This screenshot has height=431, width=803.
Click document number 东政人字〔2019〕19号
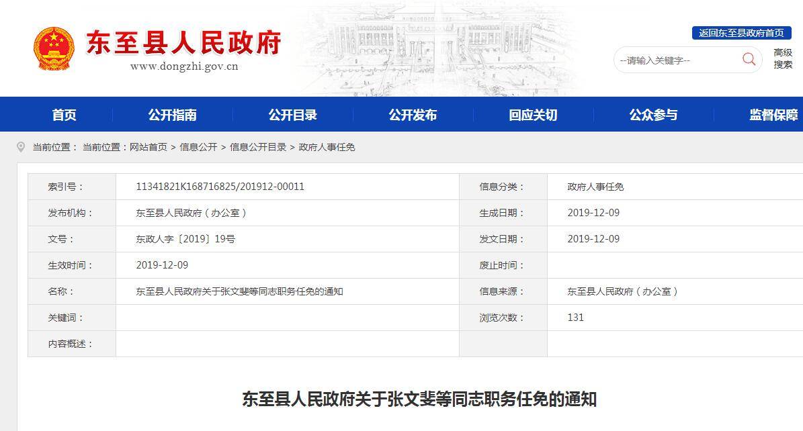[185, 239]
